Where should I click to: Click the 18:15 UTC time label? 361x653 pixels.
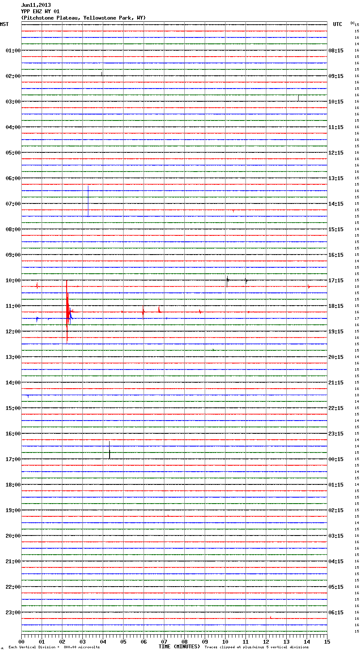tap(336, 306)
